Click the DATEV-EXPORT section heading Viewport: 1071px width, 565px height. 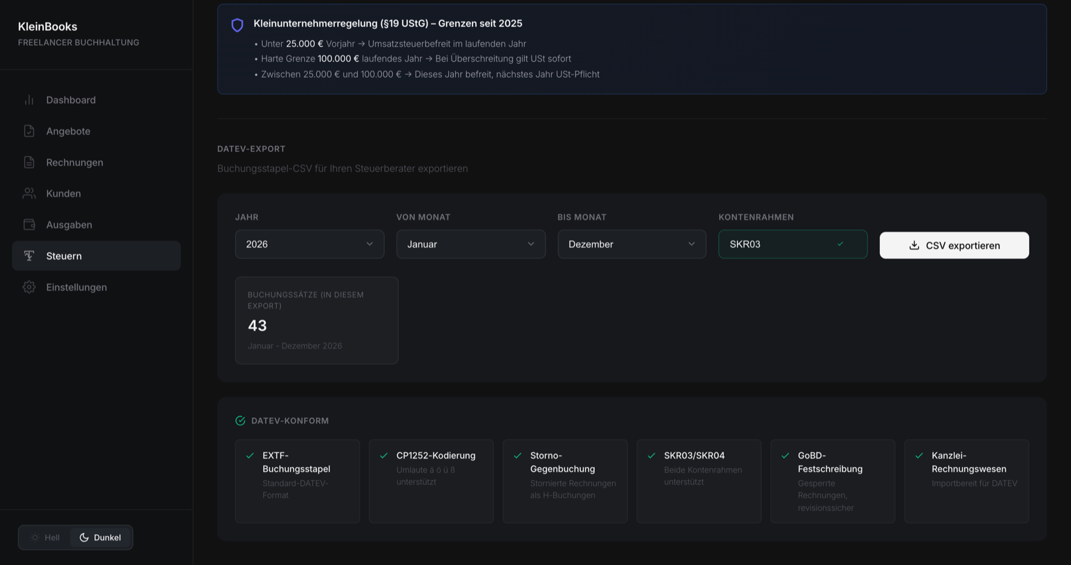click(251, 149)
